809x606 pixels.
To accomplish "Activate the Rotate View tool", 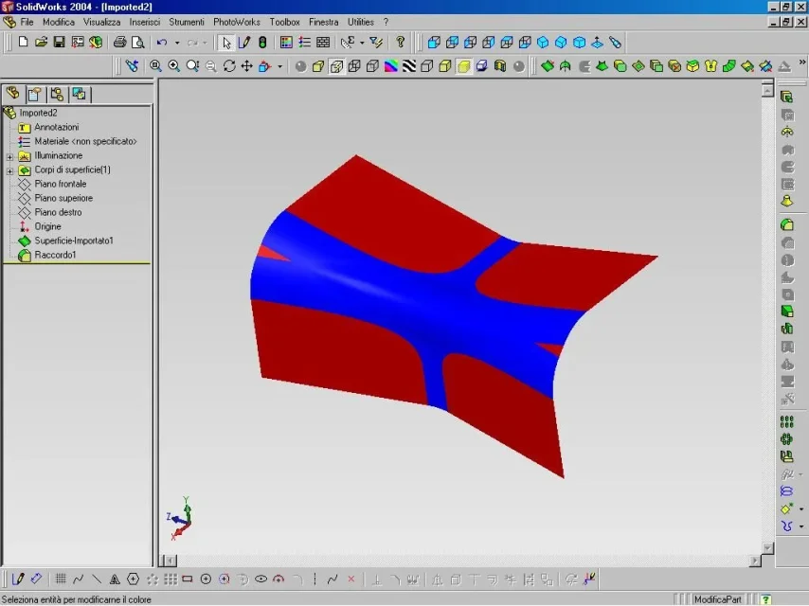I will click(229, 66).
